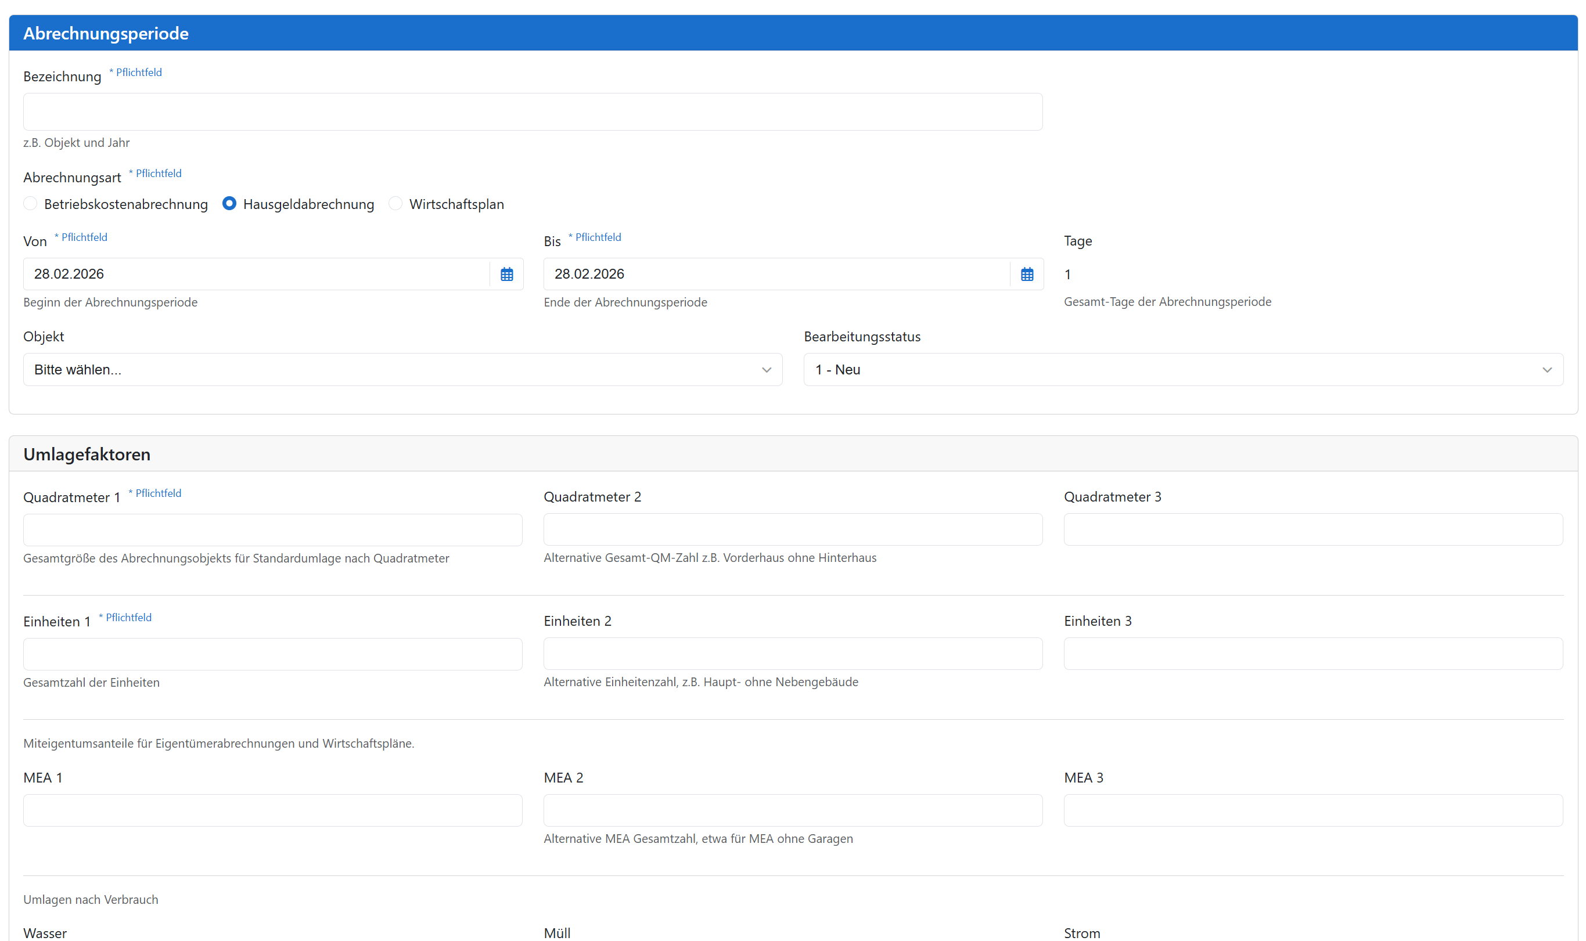Focus the Einheiten 1 input field
This screenshot has height=941, width=1586.
pyautogui.click(x=272, y=654)
